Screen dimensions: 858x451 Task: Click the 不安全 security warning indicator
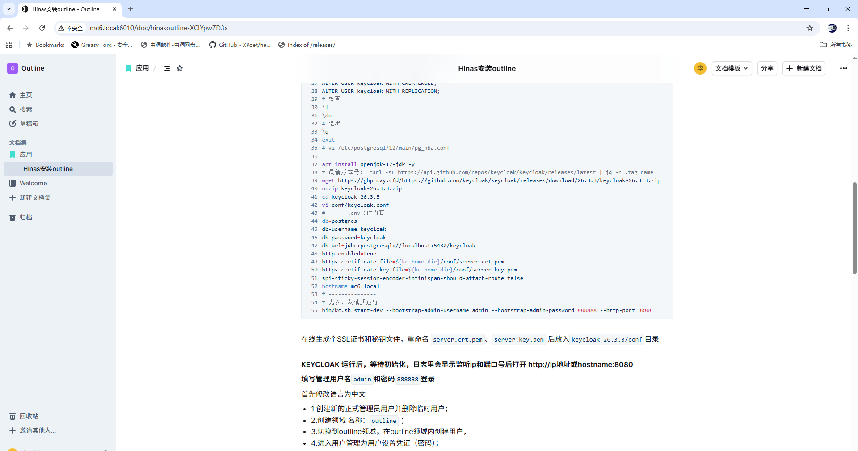(71, 28)
